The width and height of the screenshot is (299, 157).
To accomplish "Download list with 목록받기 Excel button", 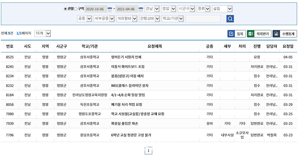I will click(x=259, y=34).
